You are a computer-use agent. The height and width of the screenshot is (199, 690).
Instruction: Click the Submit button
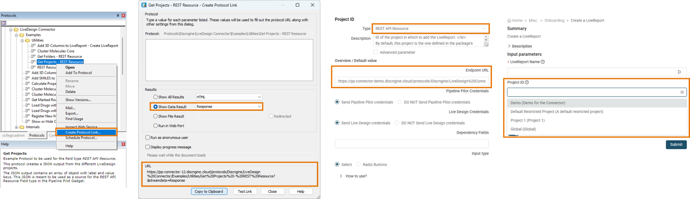pyautogui.click(x=676, y=145)
